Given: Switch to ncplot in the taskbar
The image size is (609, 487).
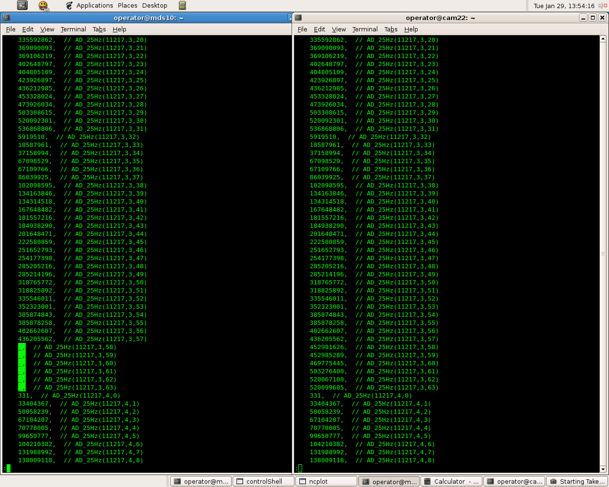Looking at the screenshot, I should pyautogui.click(x=326, y=481).
